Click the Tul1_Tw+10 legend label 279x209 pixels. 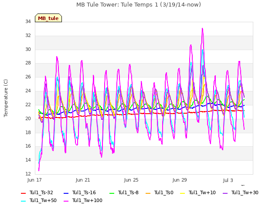click(202, 192)
